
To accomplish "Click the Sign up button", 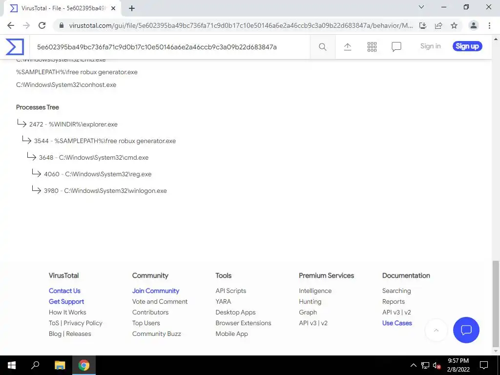I will [467, 46].
